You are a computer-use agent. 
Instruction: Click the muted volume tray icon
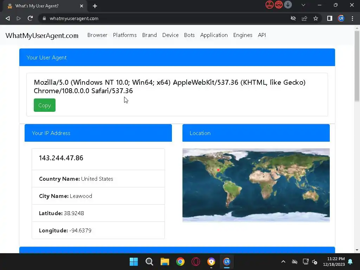[315, 262]
